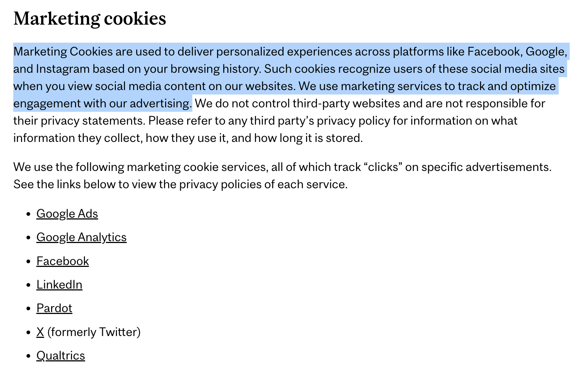
Task: Follow the Facebook link in the list
Action: [x=63, y=261]
